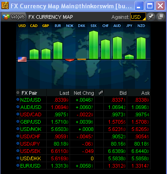Select the GBP/USD pair
167x174 pixels.
click(x=31, y=122)
